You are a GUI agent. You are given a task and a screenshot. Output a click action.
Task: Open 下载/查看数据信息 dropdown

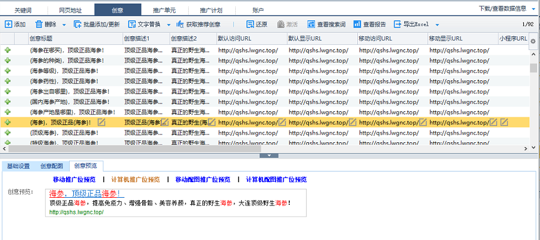click(507, 8)
